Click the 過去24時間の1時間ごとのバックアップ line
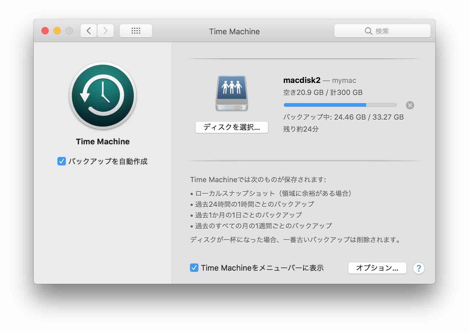 252,204
